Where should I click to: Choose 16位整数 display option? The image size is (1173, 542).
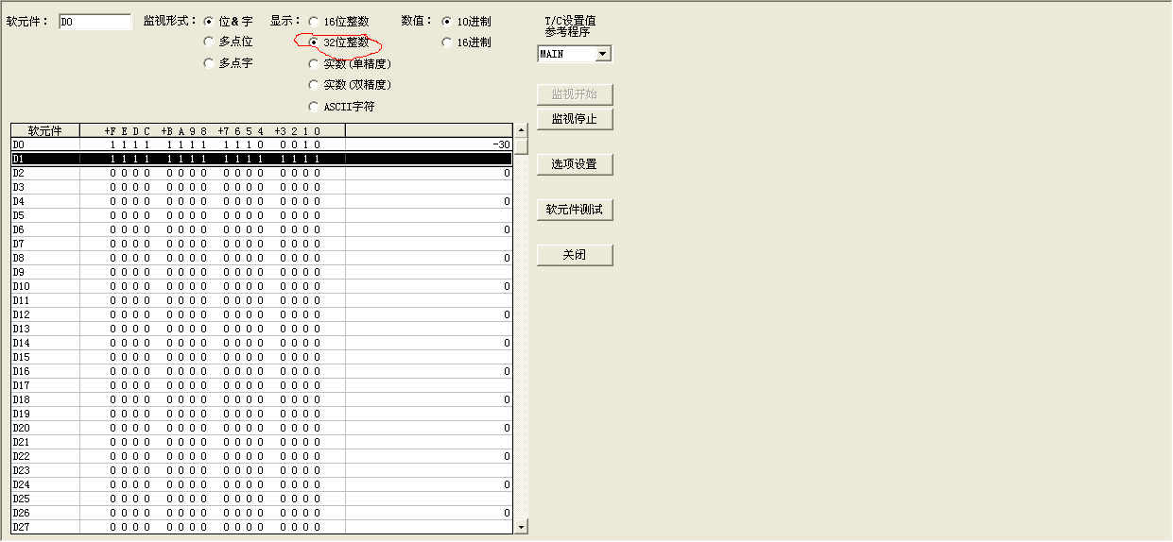[x=314, y=21]
